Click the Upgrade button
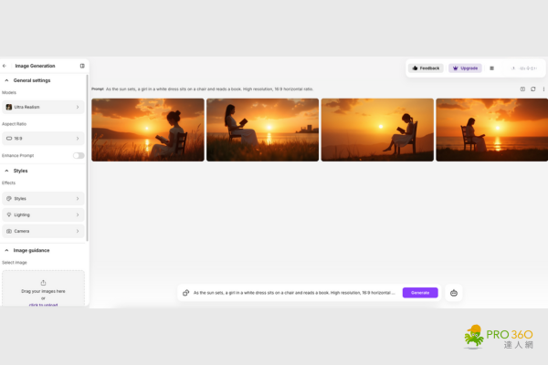This screenshot has height=365, width=548. (465, 68)
